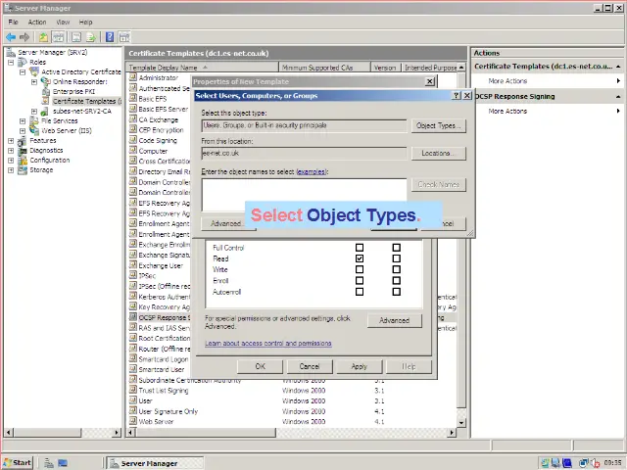Open the access control and permissions link
Screen dimensions: 627x470
pos(267,344)
